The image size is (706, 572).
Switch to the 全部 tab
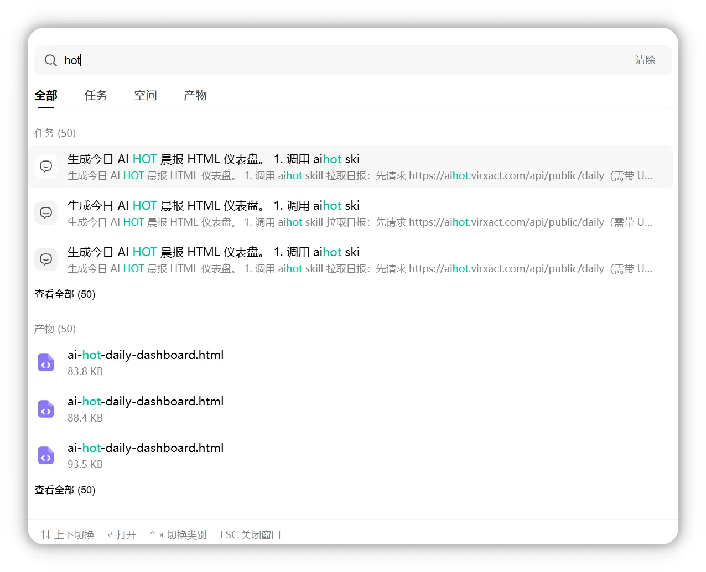tap(46, 95)
